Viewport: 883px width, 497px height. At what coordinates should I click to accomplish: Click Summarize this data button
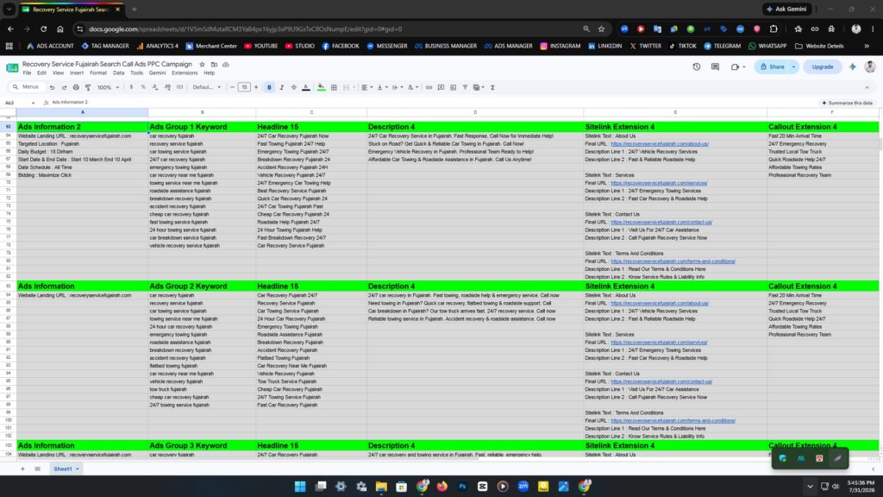847,103
